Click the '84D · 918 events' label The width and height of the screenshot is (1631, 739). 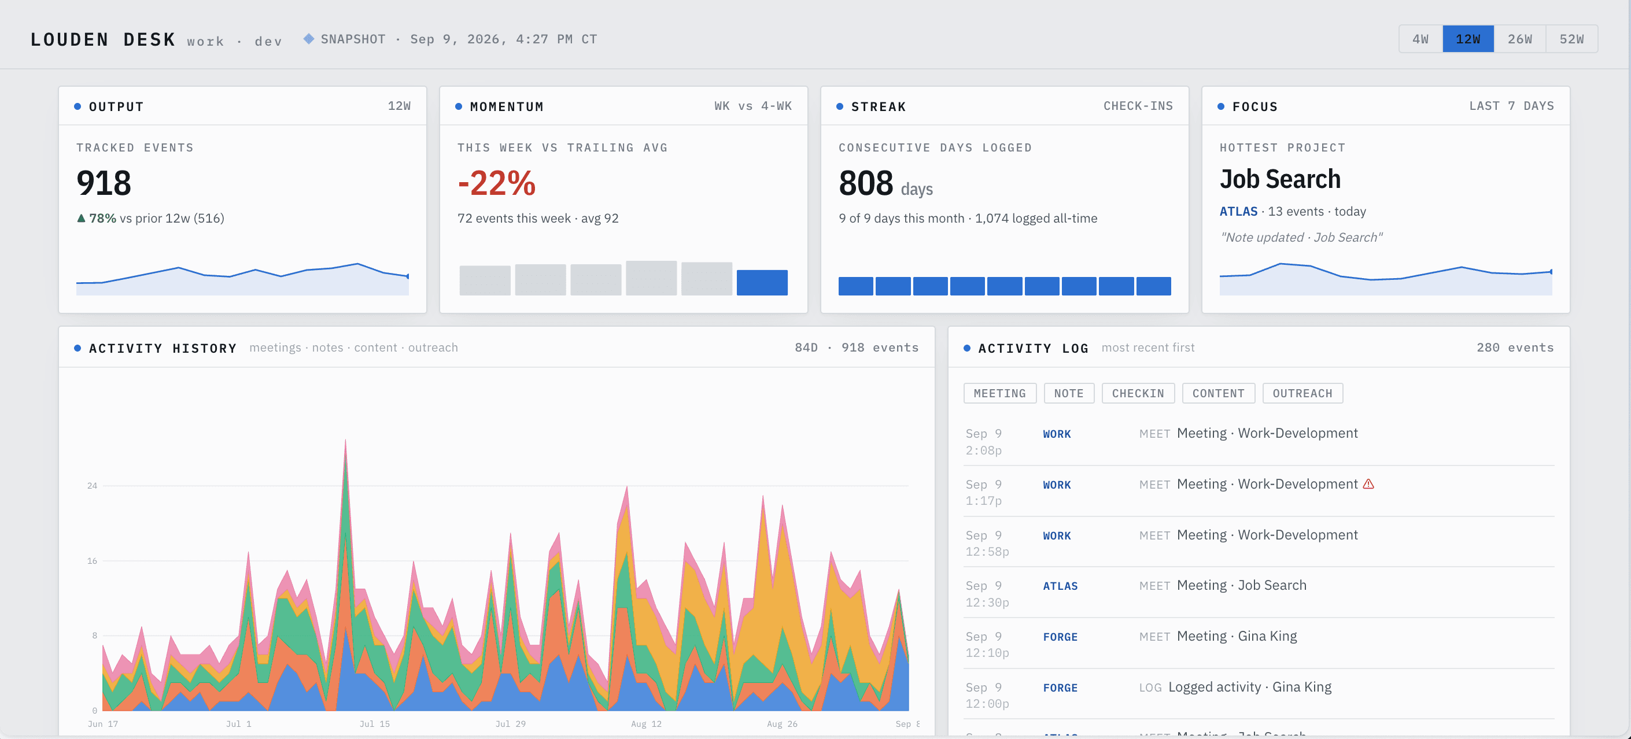pyautogui.click(x=856, y=348)
